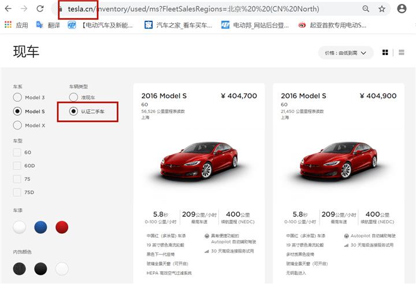Click the Autopilot steering wheel icon in second card
The image size is (416, 284).
pyautogui.click(x=346, y=236)
